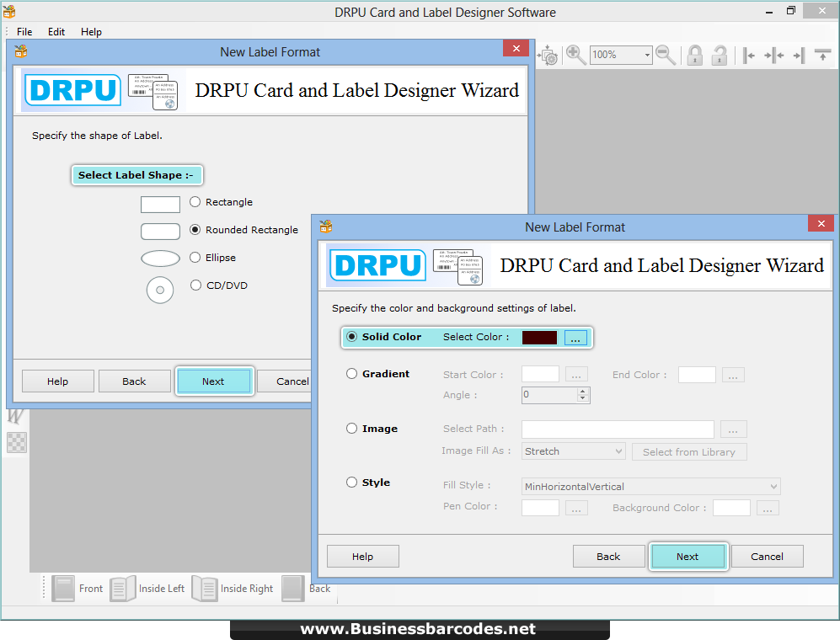Click the Inside Right page icon
The width and height of the screenshot is (840, 640).
click(205, 589)
